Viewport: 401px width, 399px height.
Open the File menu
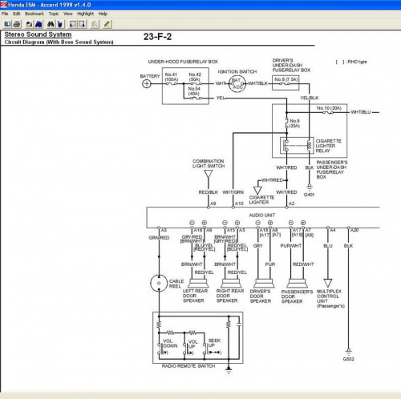click(5, 14)
